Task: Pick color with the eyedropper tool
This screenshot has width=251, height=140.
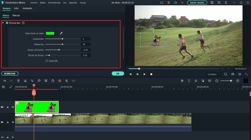Action: 61,33
